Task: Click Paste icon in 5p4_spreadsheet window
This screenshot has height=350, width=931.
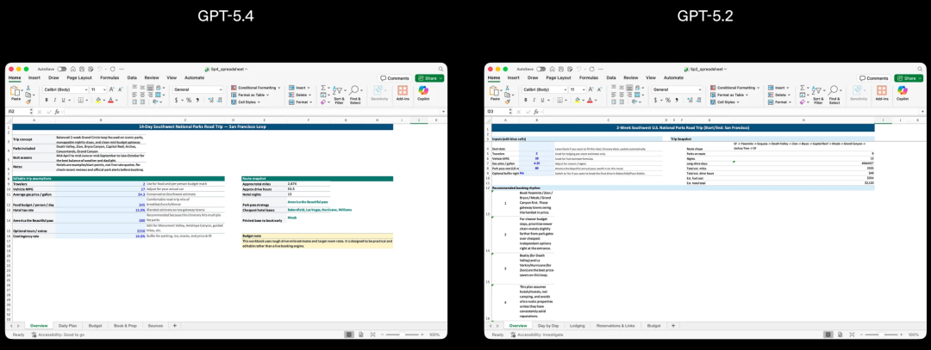Action: (x=15, y=90)
